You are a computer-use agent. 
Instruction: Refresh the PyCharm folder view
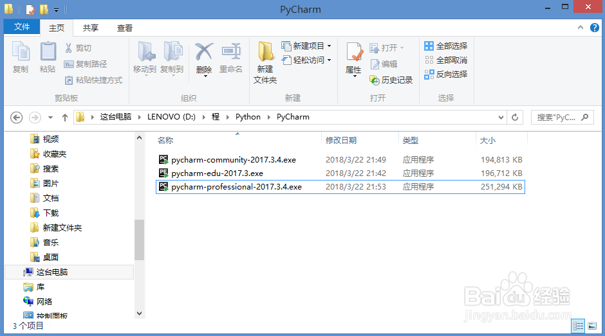[515, 117]
